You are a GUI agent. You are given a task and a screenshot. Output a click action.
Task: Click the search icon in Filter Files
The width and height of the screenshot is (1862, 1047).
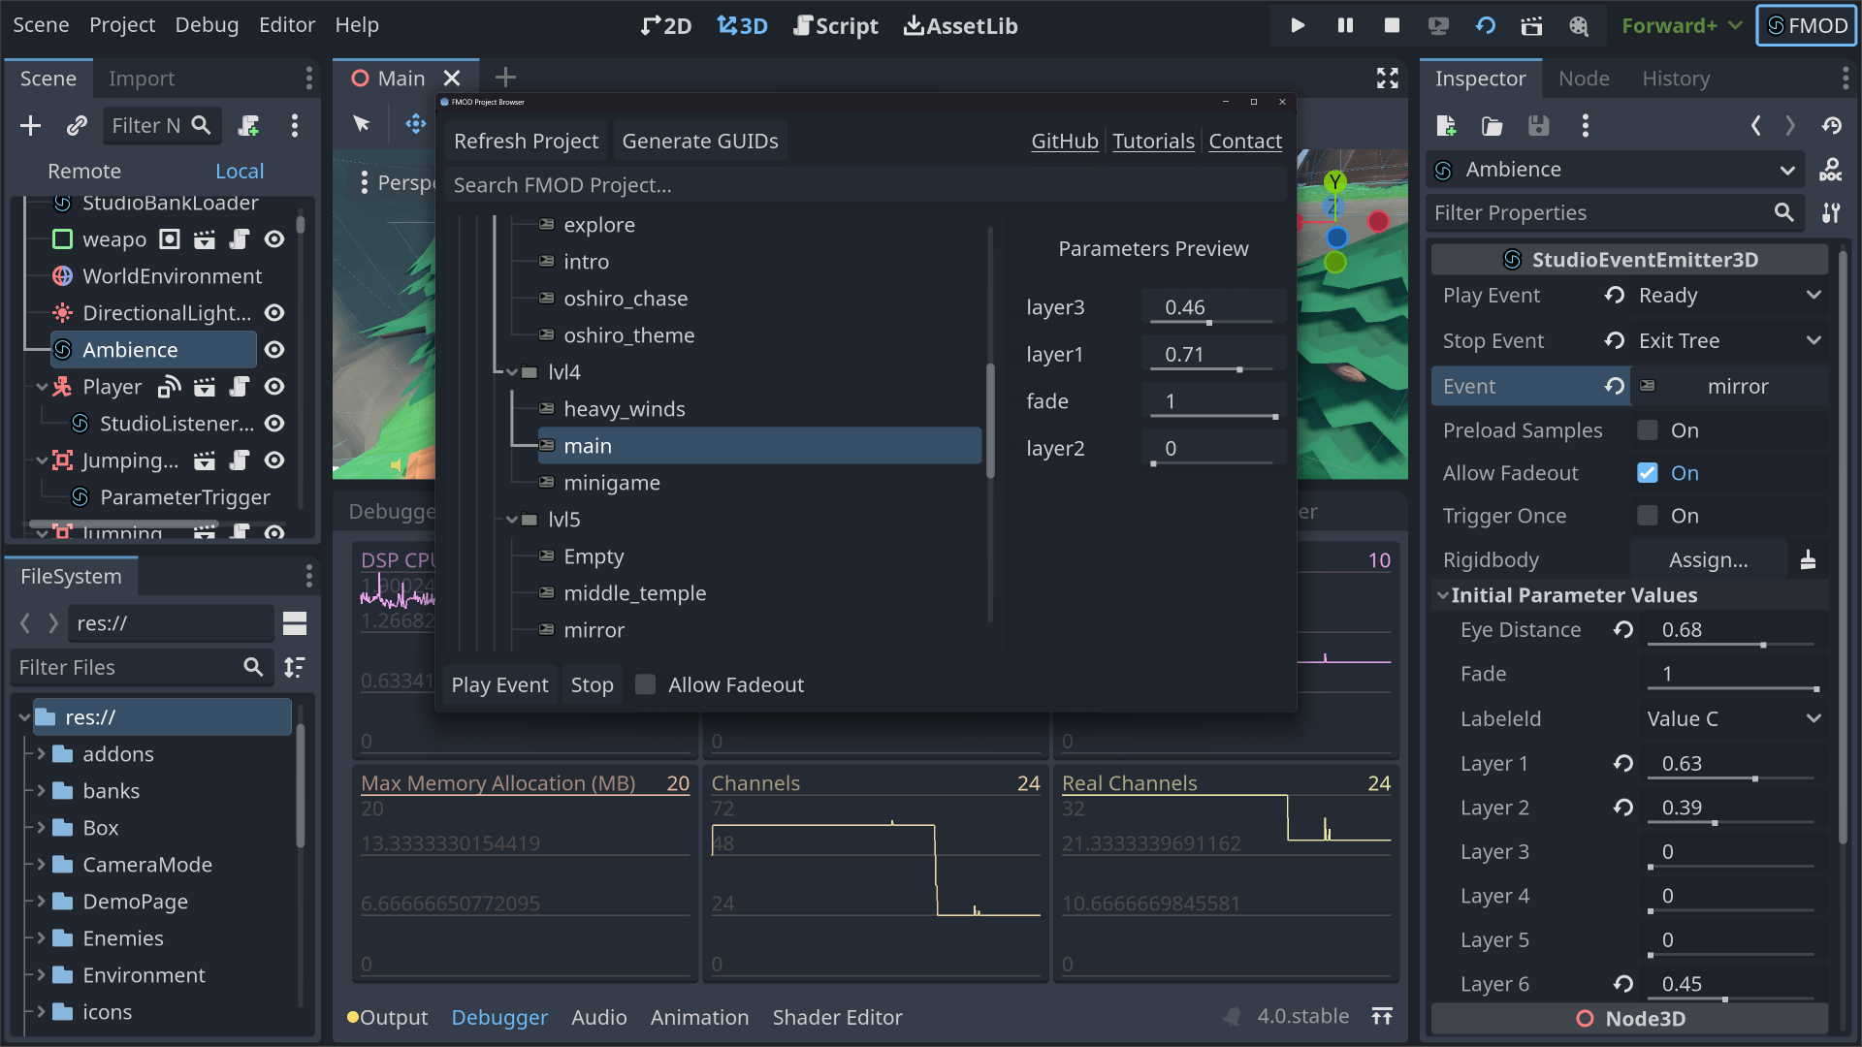tap(253, 667)
